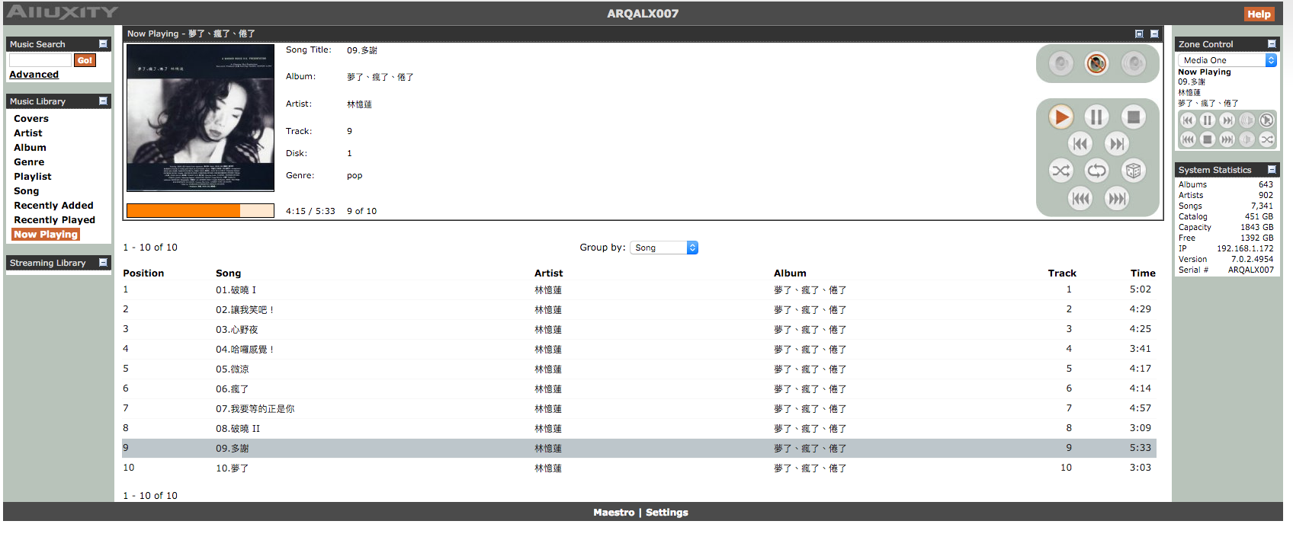The width and height of the screenshot is (1293, 537).
Task: Stop playback using the large Stop button
Action: tap(1134, 117)
